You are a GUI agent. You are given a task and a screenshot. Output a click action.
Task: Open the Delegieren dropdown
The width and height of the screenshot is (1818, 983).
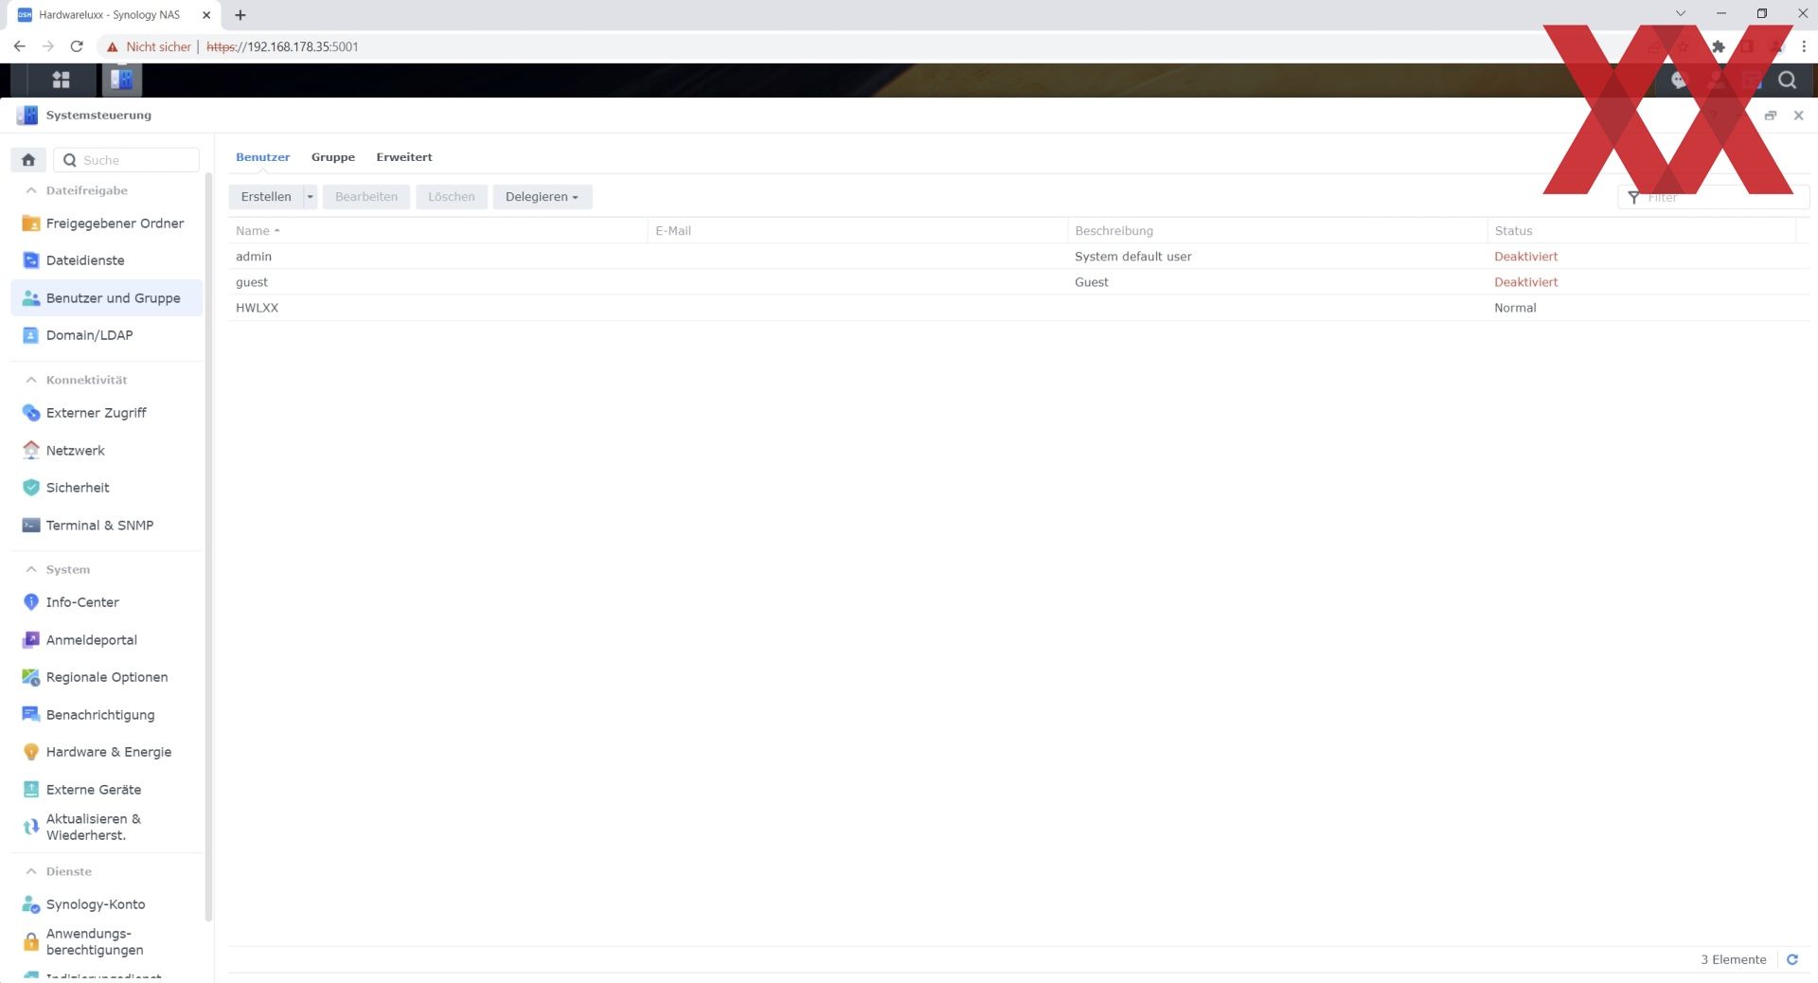[542, 197]
